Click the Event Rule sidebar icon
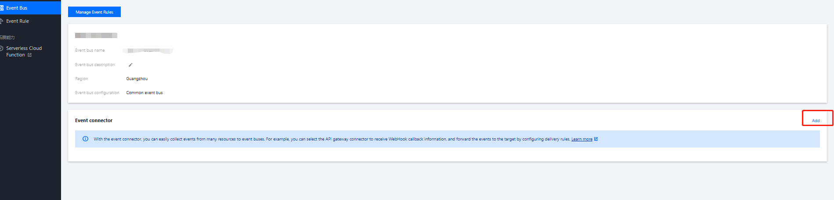 click(x=2, y=21)
